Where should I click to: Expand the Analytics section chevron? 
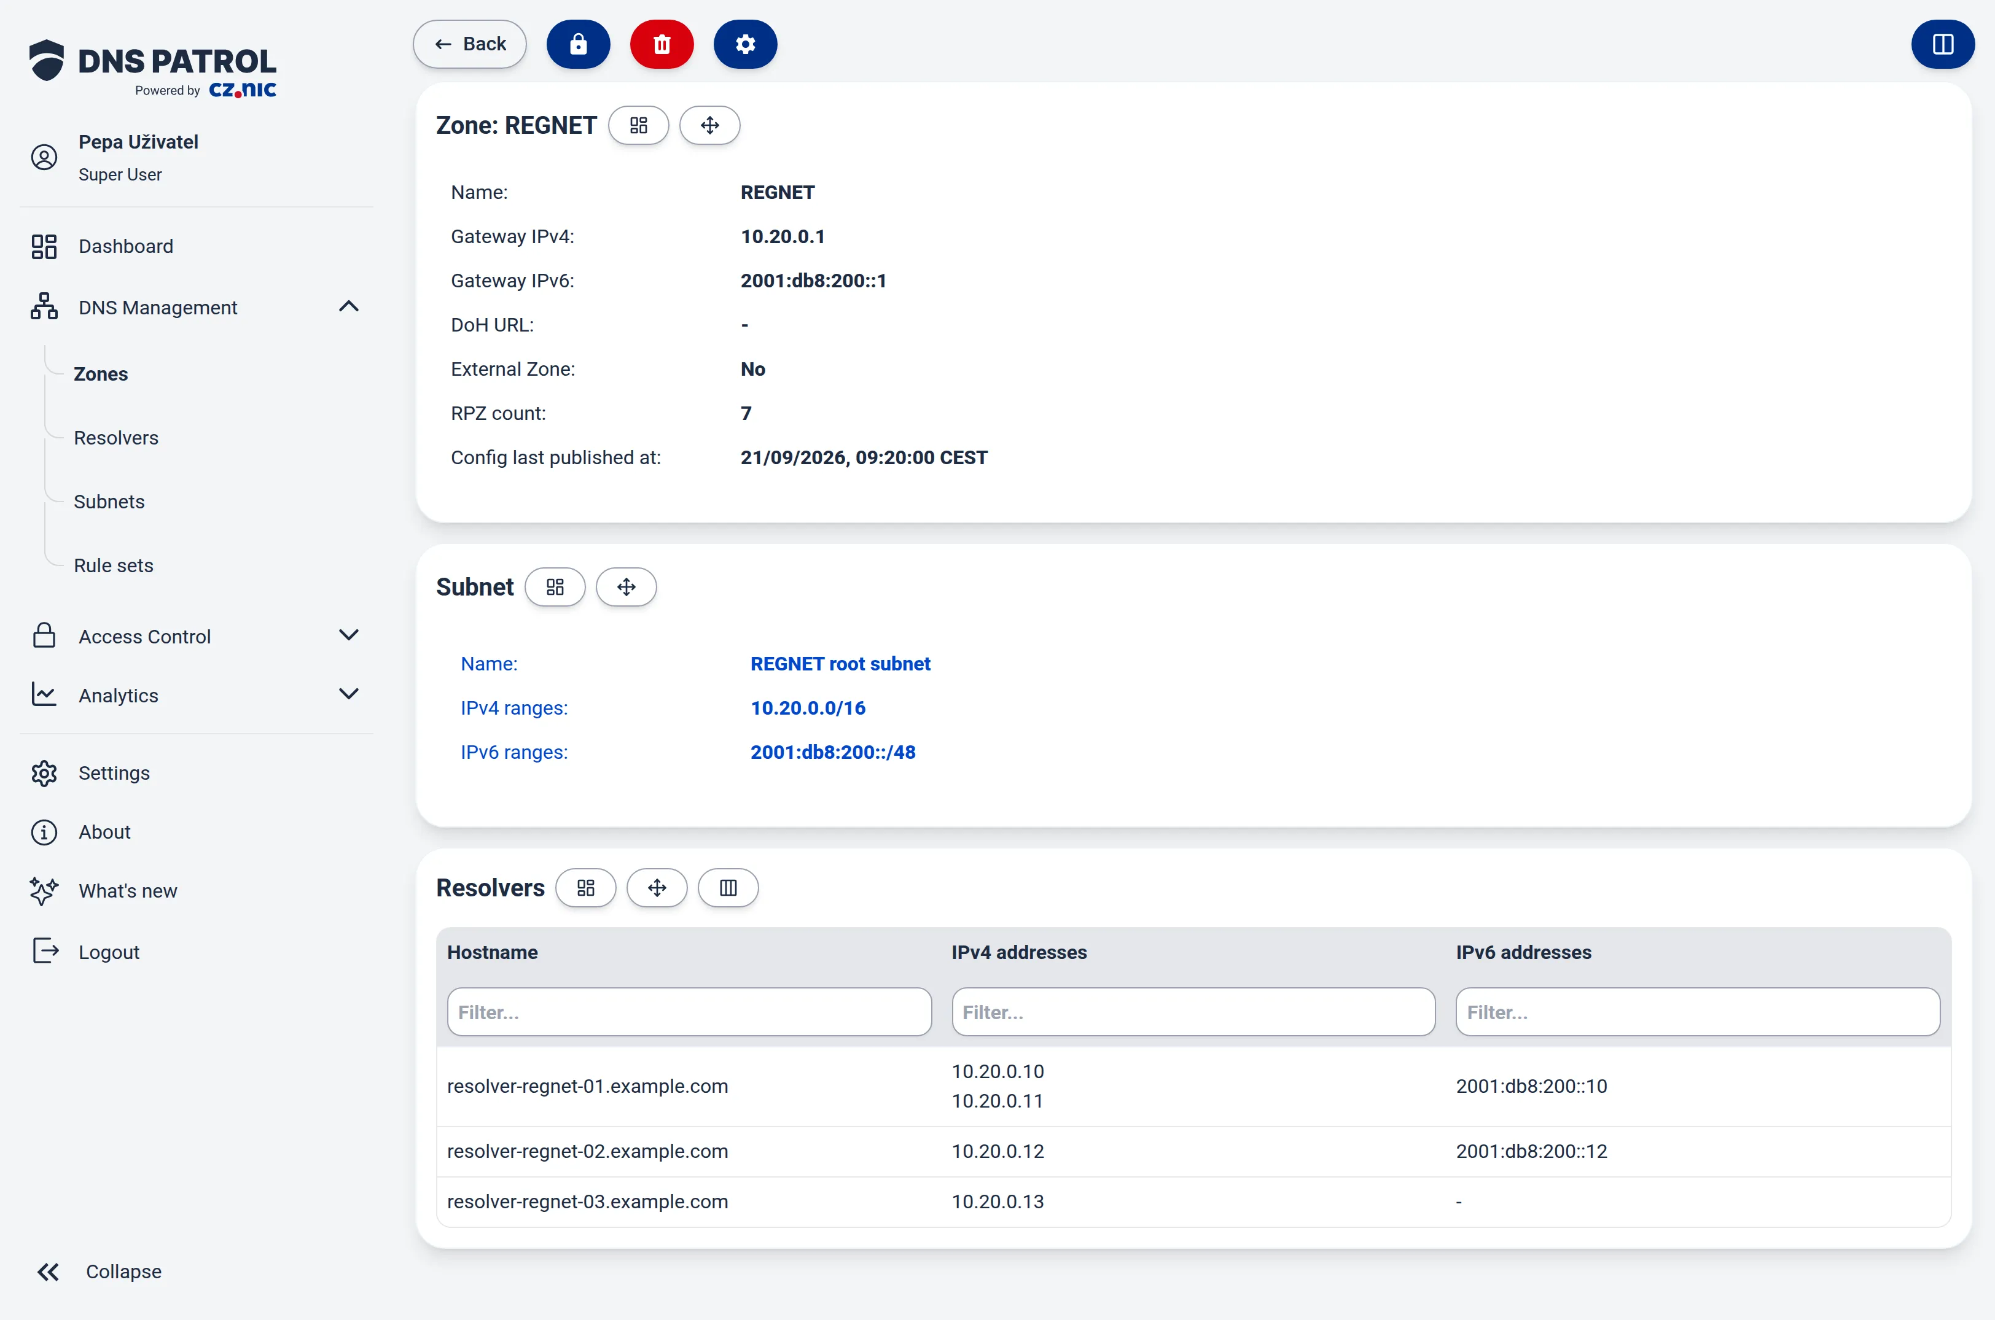pos(349,694)
